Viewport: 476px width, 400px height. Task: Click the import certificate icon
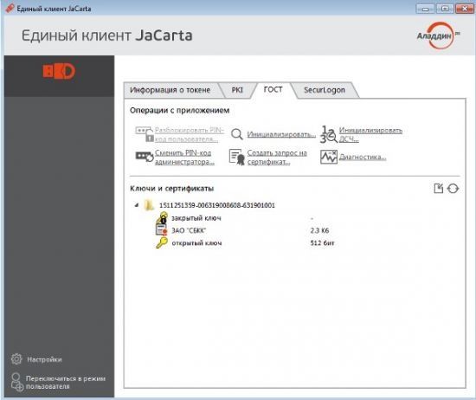tap(439, 188)
